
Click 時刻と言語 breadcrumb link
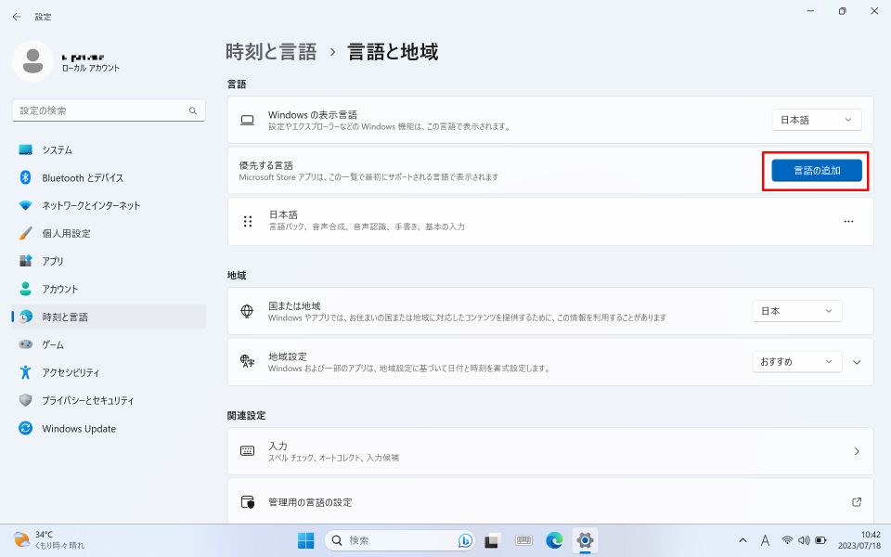(271, 52)
